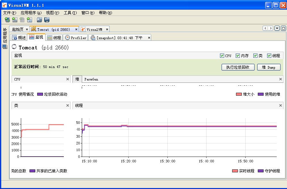Open the [snapshot] 03:41:48 下午 tab
Viewport: 287px width, 189px height.
[119, 38]
